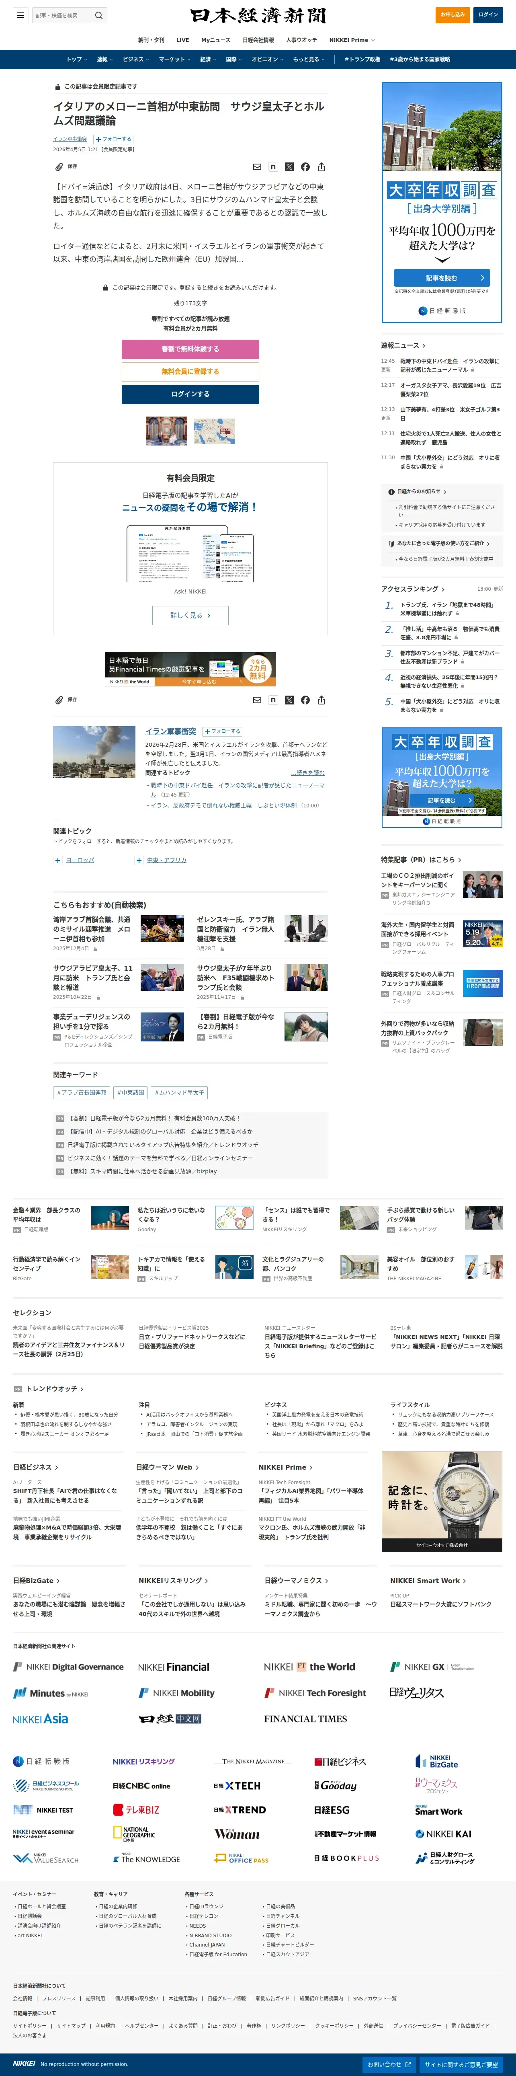Image resolution: width=516 pixels, height=2076 pixels.
Task: Select 日経会社情報 in the header
Action: (x=258, y=39)
